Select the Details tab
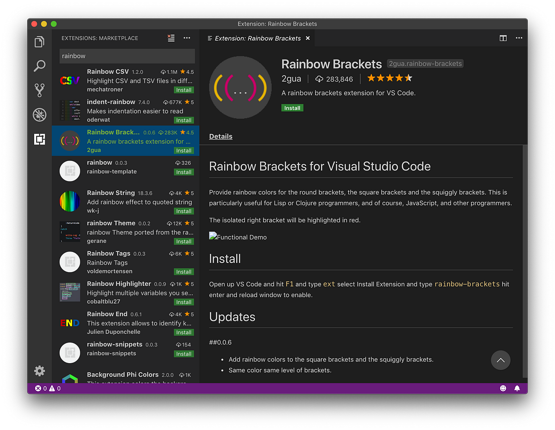 [x=221, y=136]
